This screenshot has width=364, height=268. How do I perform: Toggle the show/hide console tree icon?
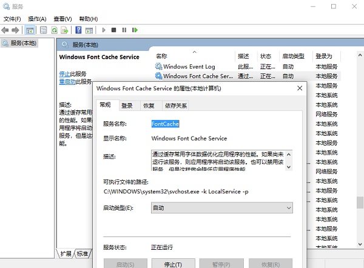click(30, 30)
